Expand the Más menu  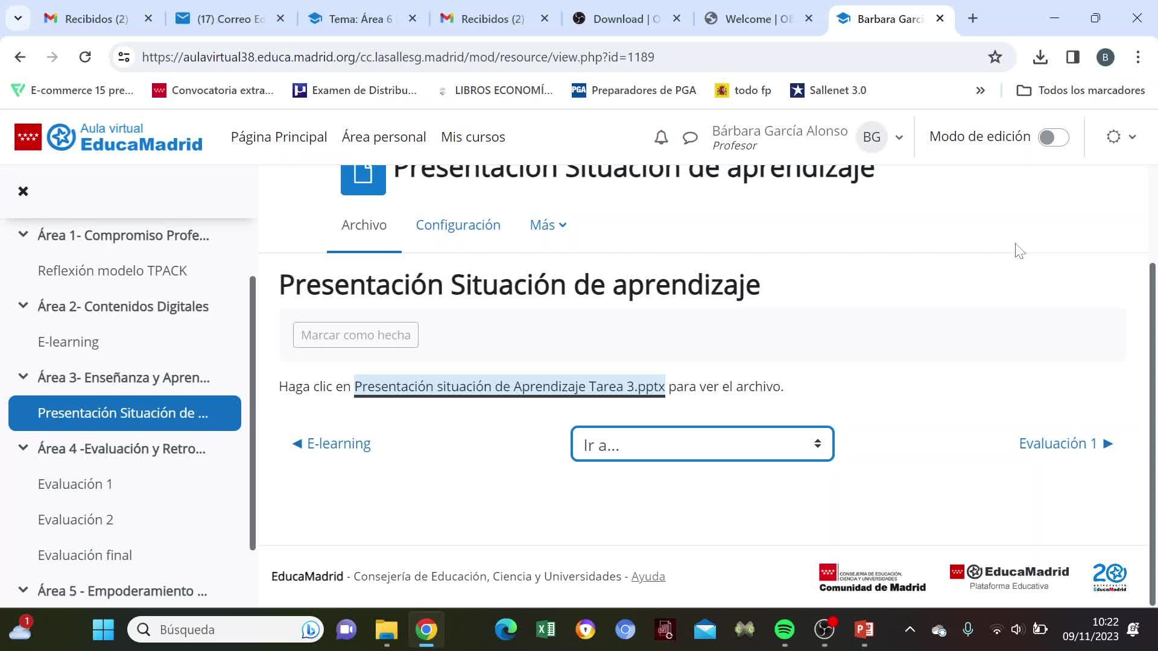[x=548, y=225]
